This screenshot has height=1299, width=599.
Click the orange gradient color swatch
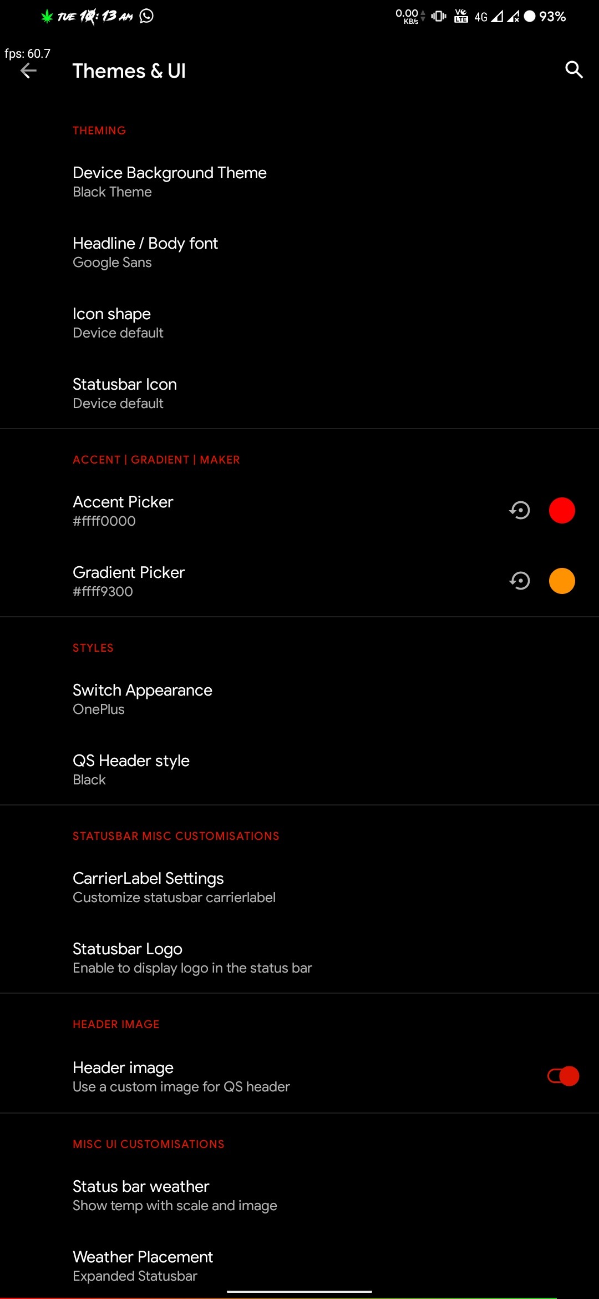point(562,581)
